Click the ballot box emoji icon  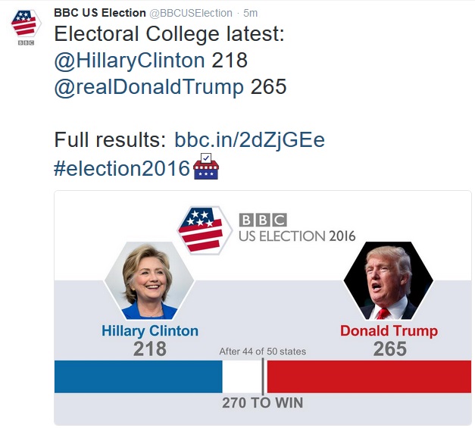[205, 167]
